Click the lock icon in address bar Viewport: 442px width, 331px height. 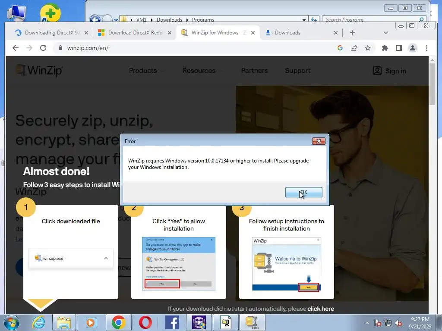(x=60, y=48)
